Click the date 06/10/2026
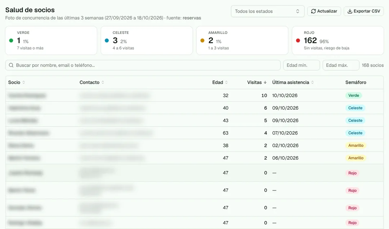 pyautogui.click(x=285, y=158)
